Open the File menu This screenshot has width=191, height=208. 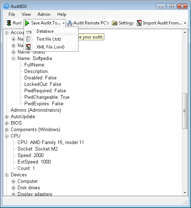[12, 14]
